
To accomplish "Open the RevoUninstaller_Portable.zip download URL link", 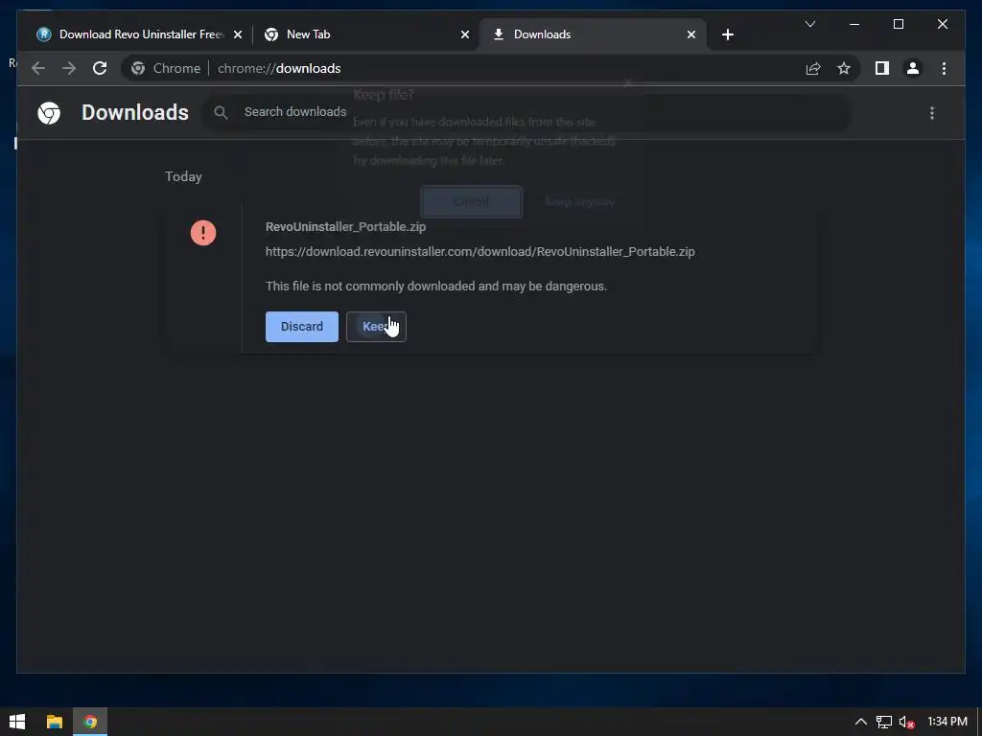I will point(479,252).
